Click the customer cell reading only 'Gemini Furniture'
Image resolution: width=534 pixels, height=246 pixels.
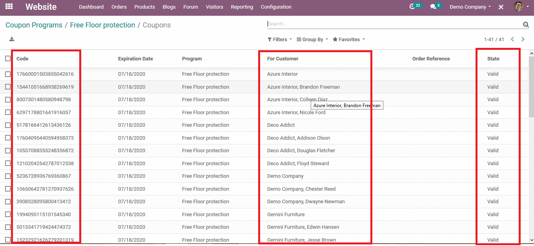click(x=286, y=214)
